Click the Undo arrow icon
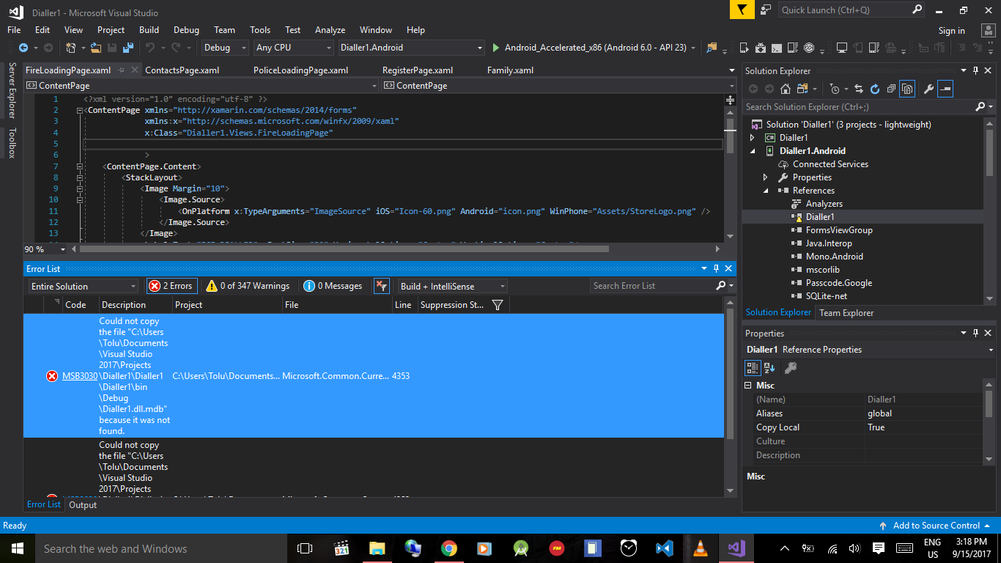The width and height of the screenshot is (1001, 563). [x=150, y=48]
